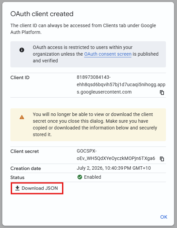Click the orange warning triangle icon
177x228 pixels.
pyautogui.click(x=22, y=117)
